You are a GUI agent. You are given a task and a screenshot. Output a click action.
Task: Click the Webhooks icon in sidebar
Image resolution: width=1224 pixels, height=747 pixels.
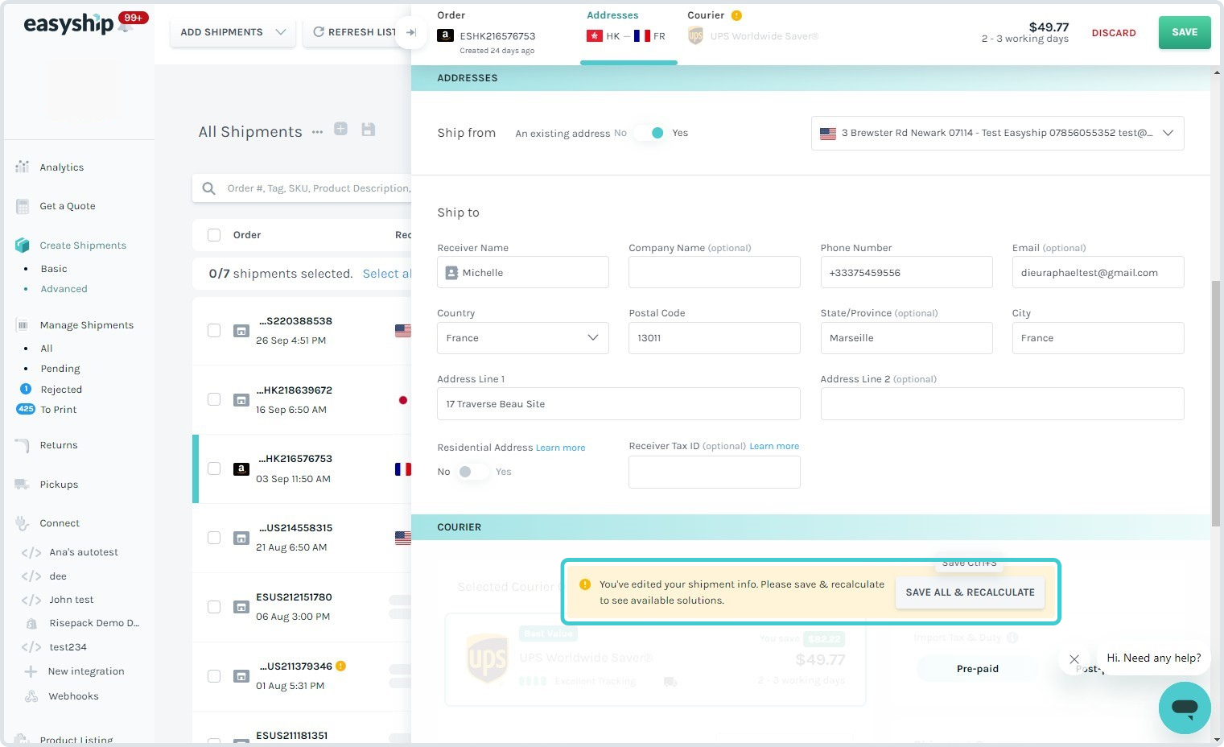[31, 696]
